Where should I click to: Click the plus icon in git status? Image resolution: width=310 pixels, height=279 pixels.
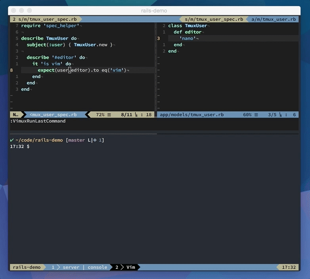click(95, 140)
